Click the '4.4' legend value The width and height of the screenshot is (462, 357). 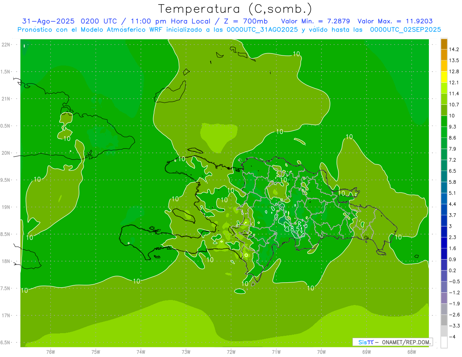click(453, 204)
